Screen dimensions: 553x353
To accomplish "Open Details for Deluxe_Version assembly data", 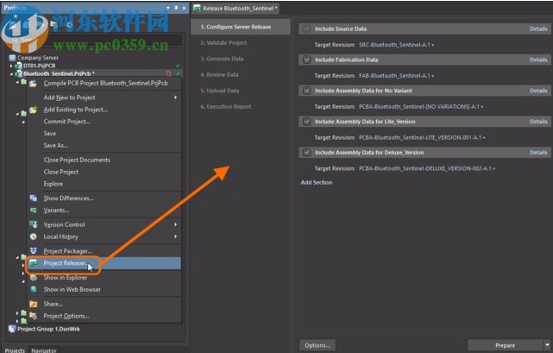I will (x=538, y=153).
